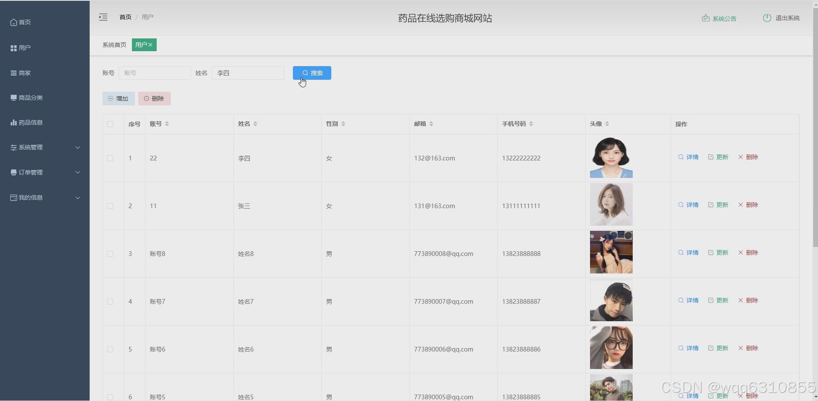View 详情 for user 姓名6
818x401 pixels.
(688, 348)
